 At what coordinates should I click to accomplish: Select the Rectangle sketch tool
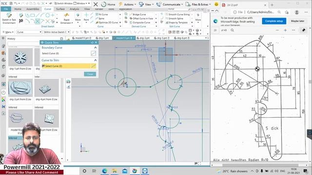[x=33, y=15]
